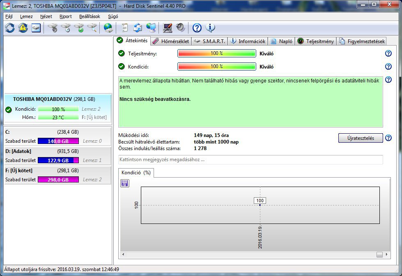Screen dimensions: 402x276
Task: Open the monitor with screwdriver configuration icon
Action: coord(168,27)
